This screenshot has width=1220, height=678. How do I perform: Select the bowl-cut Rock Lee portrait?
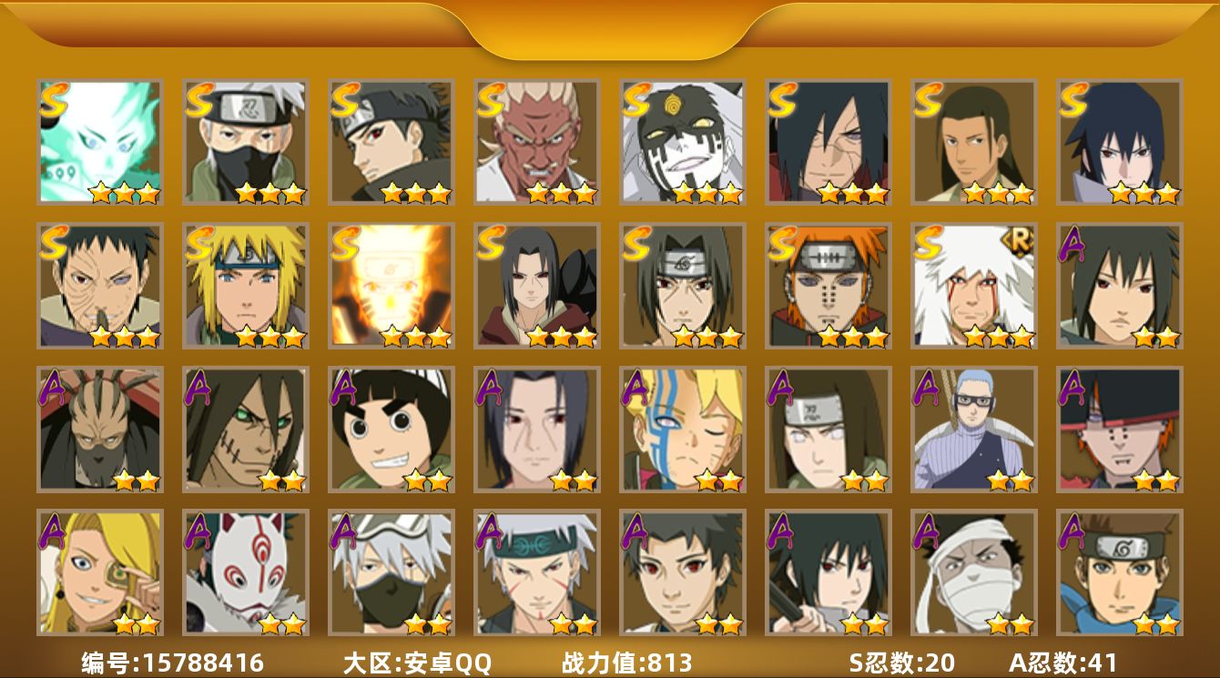pyautogui.click(x=391, y=430)
